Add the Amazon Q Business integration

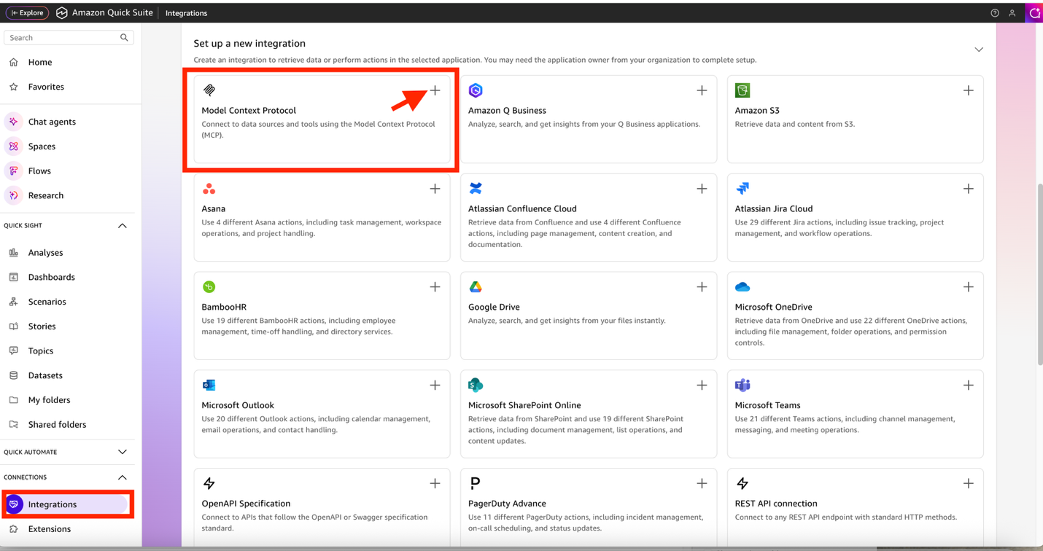pyautogui.click(x=702, y=90)
